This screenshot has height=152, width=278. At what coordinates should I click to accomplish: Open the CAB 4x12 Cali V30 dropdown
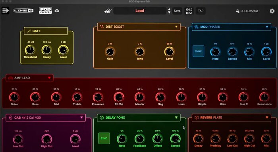[x=81, y=118]
